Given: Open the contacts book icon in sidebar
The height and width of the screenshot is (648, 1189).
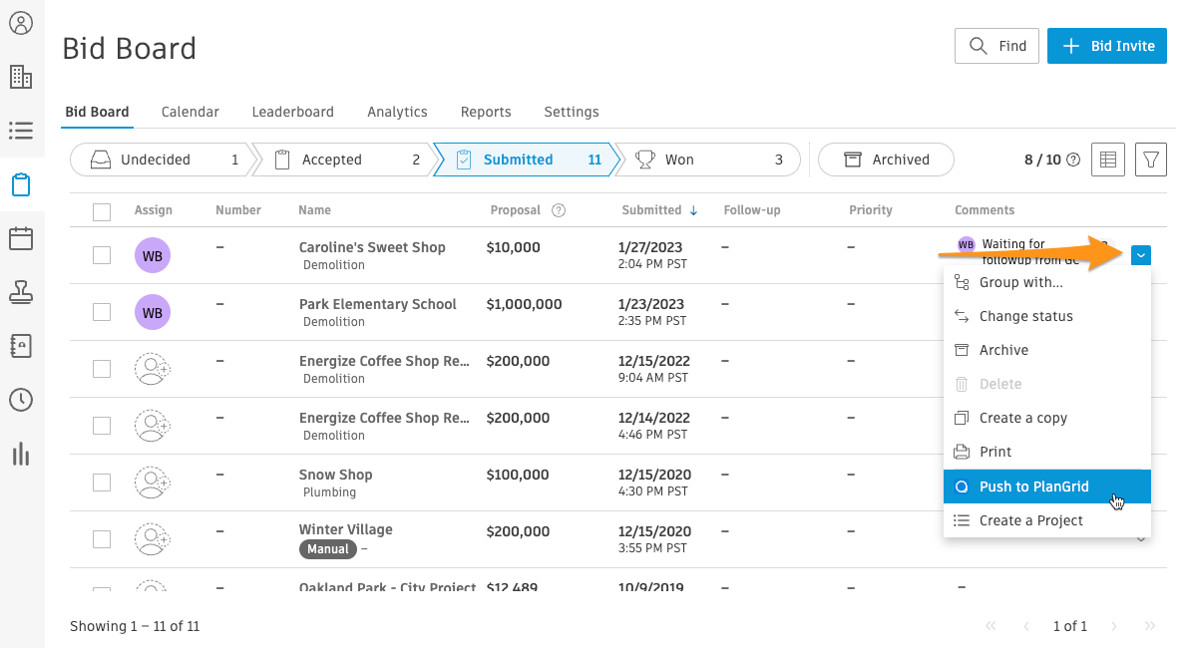Looking at the screenshot, I should [21, 346].
